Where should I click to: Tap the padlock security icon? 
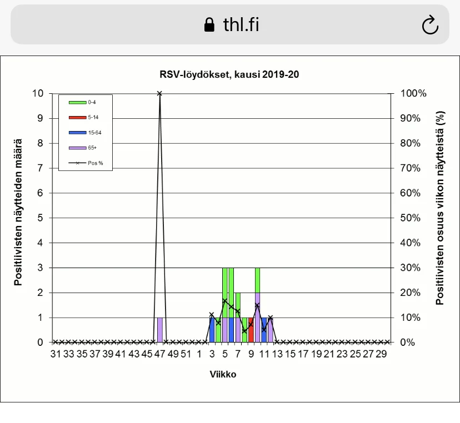(x=209, y=25)
